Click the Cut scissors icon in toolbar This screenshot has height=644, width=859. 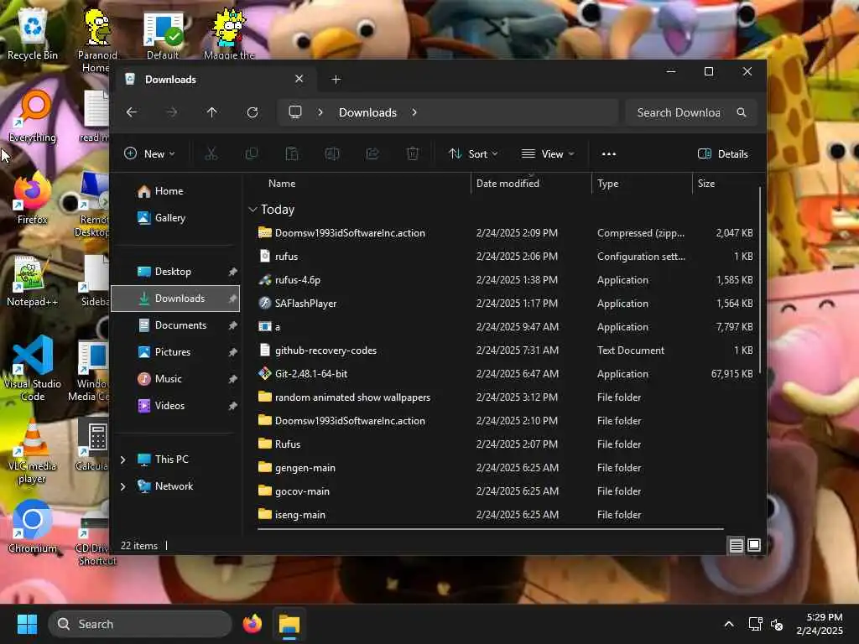point(211,154)
